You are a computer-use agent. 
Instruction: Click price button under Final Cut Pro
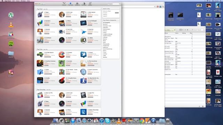pos(47,97)
